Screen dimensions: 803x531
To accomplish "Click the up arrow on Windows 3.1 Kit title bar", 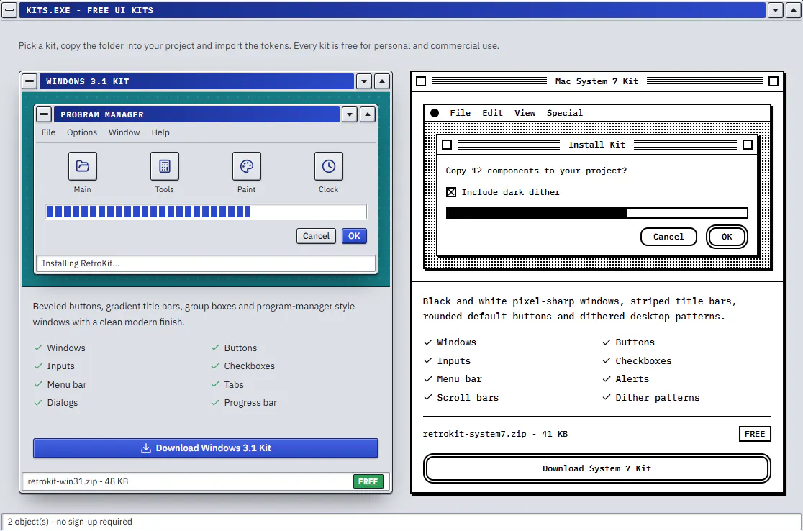I will 382,81.
